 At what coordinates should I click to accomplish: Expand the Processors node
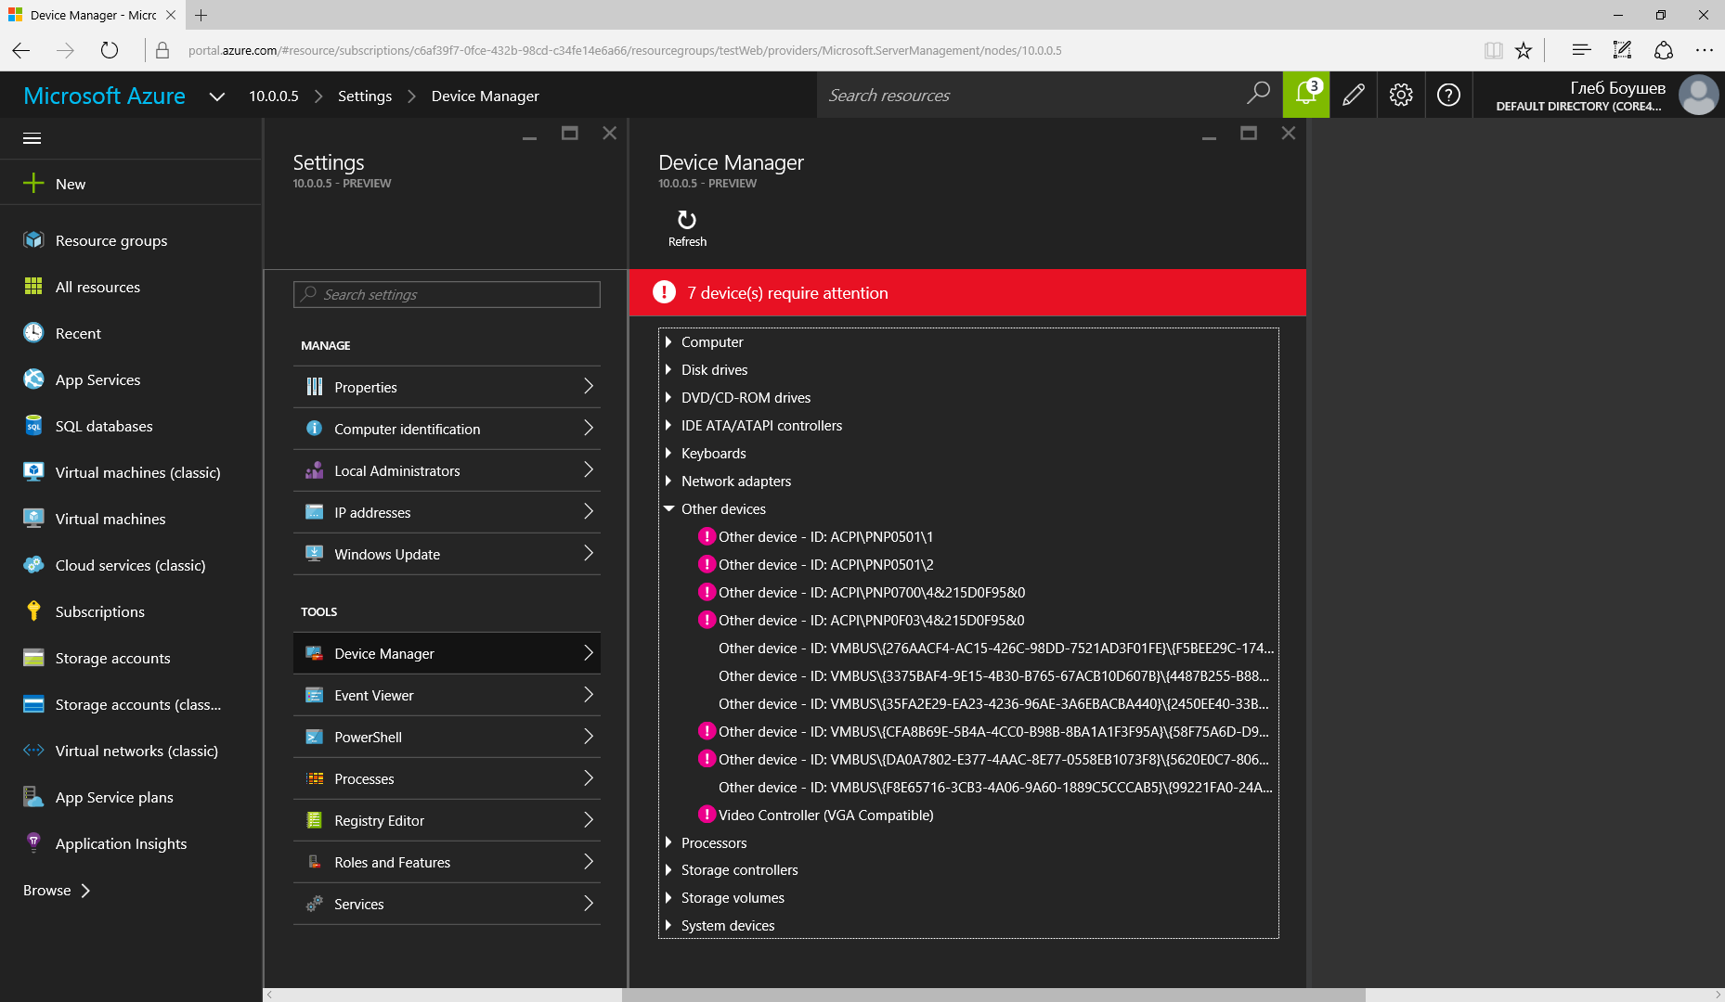click(668, 842)
